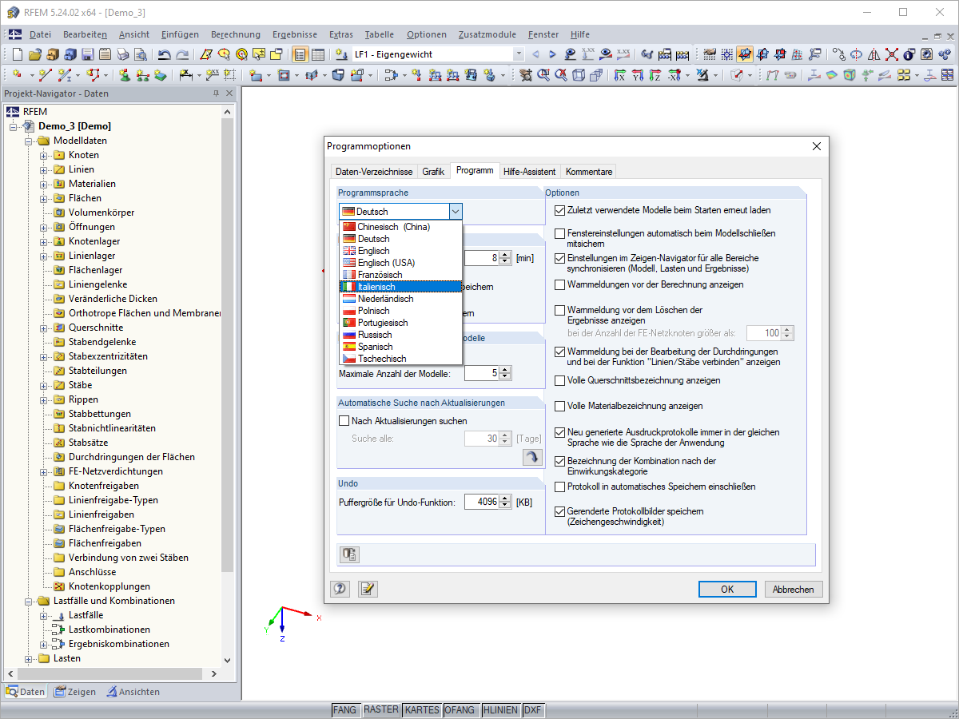Click the update search arrow button
959x719 pixels.
[532, 457]
